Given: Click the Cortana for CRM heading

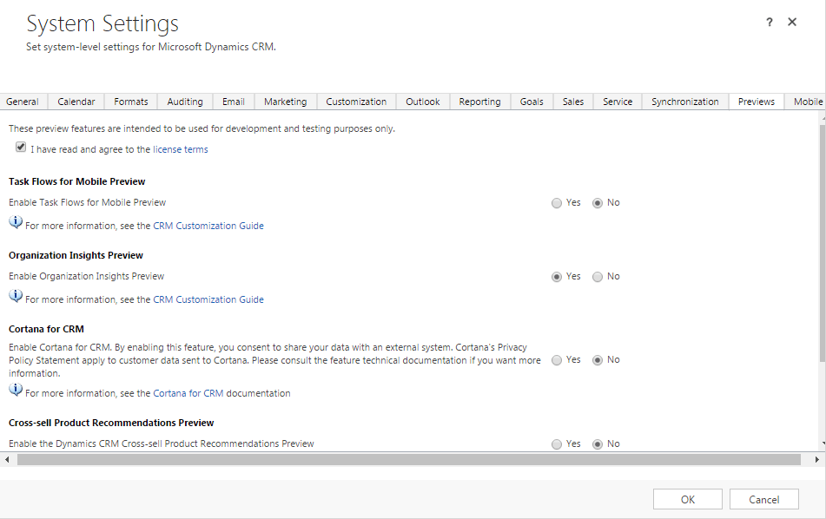Looking at the screenshot, I should 46,329.
